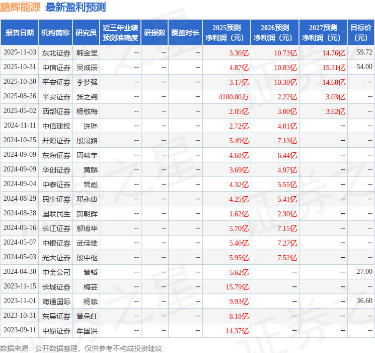
Task: Click analyst name 周啸宇
Action: tap(87, 155)
